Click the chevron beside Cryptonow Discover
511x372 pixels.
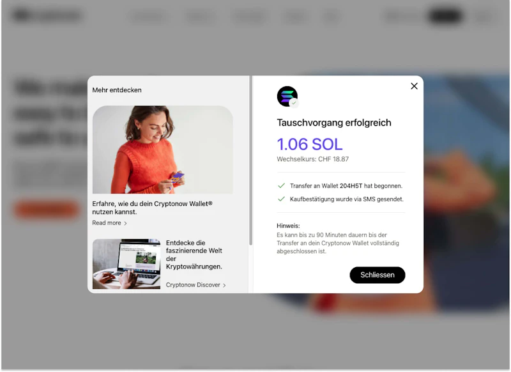pos(224,285)
